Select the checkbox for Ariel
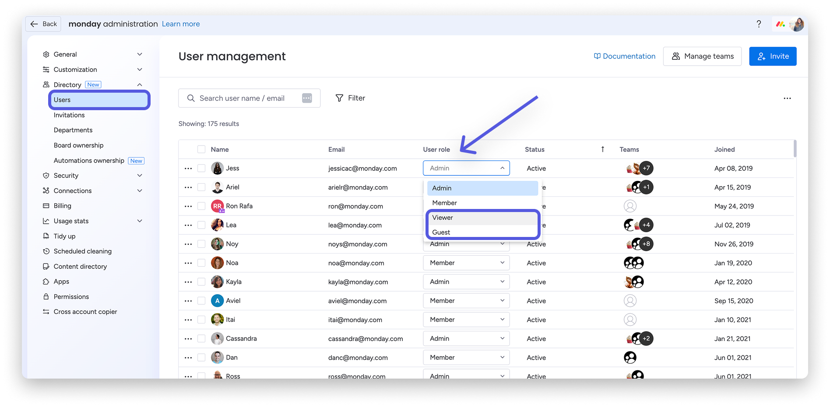 click(x=201, y=187)
